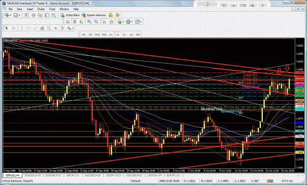The width and height of the screenshot is (307, 185).
Task: Switch to the GBPJPY,H1 chart tab
Action: coord(73,175)
